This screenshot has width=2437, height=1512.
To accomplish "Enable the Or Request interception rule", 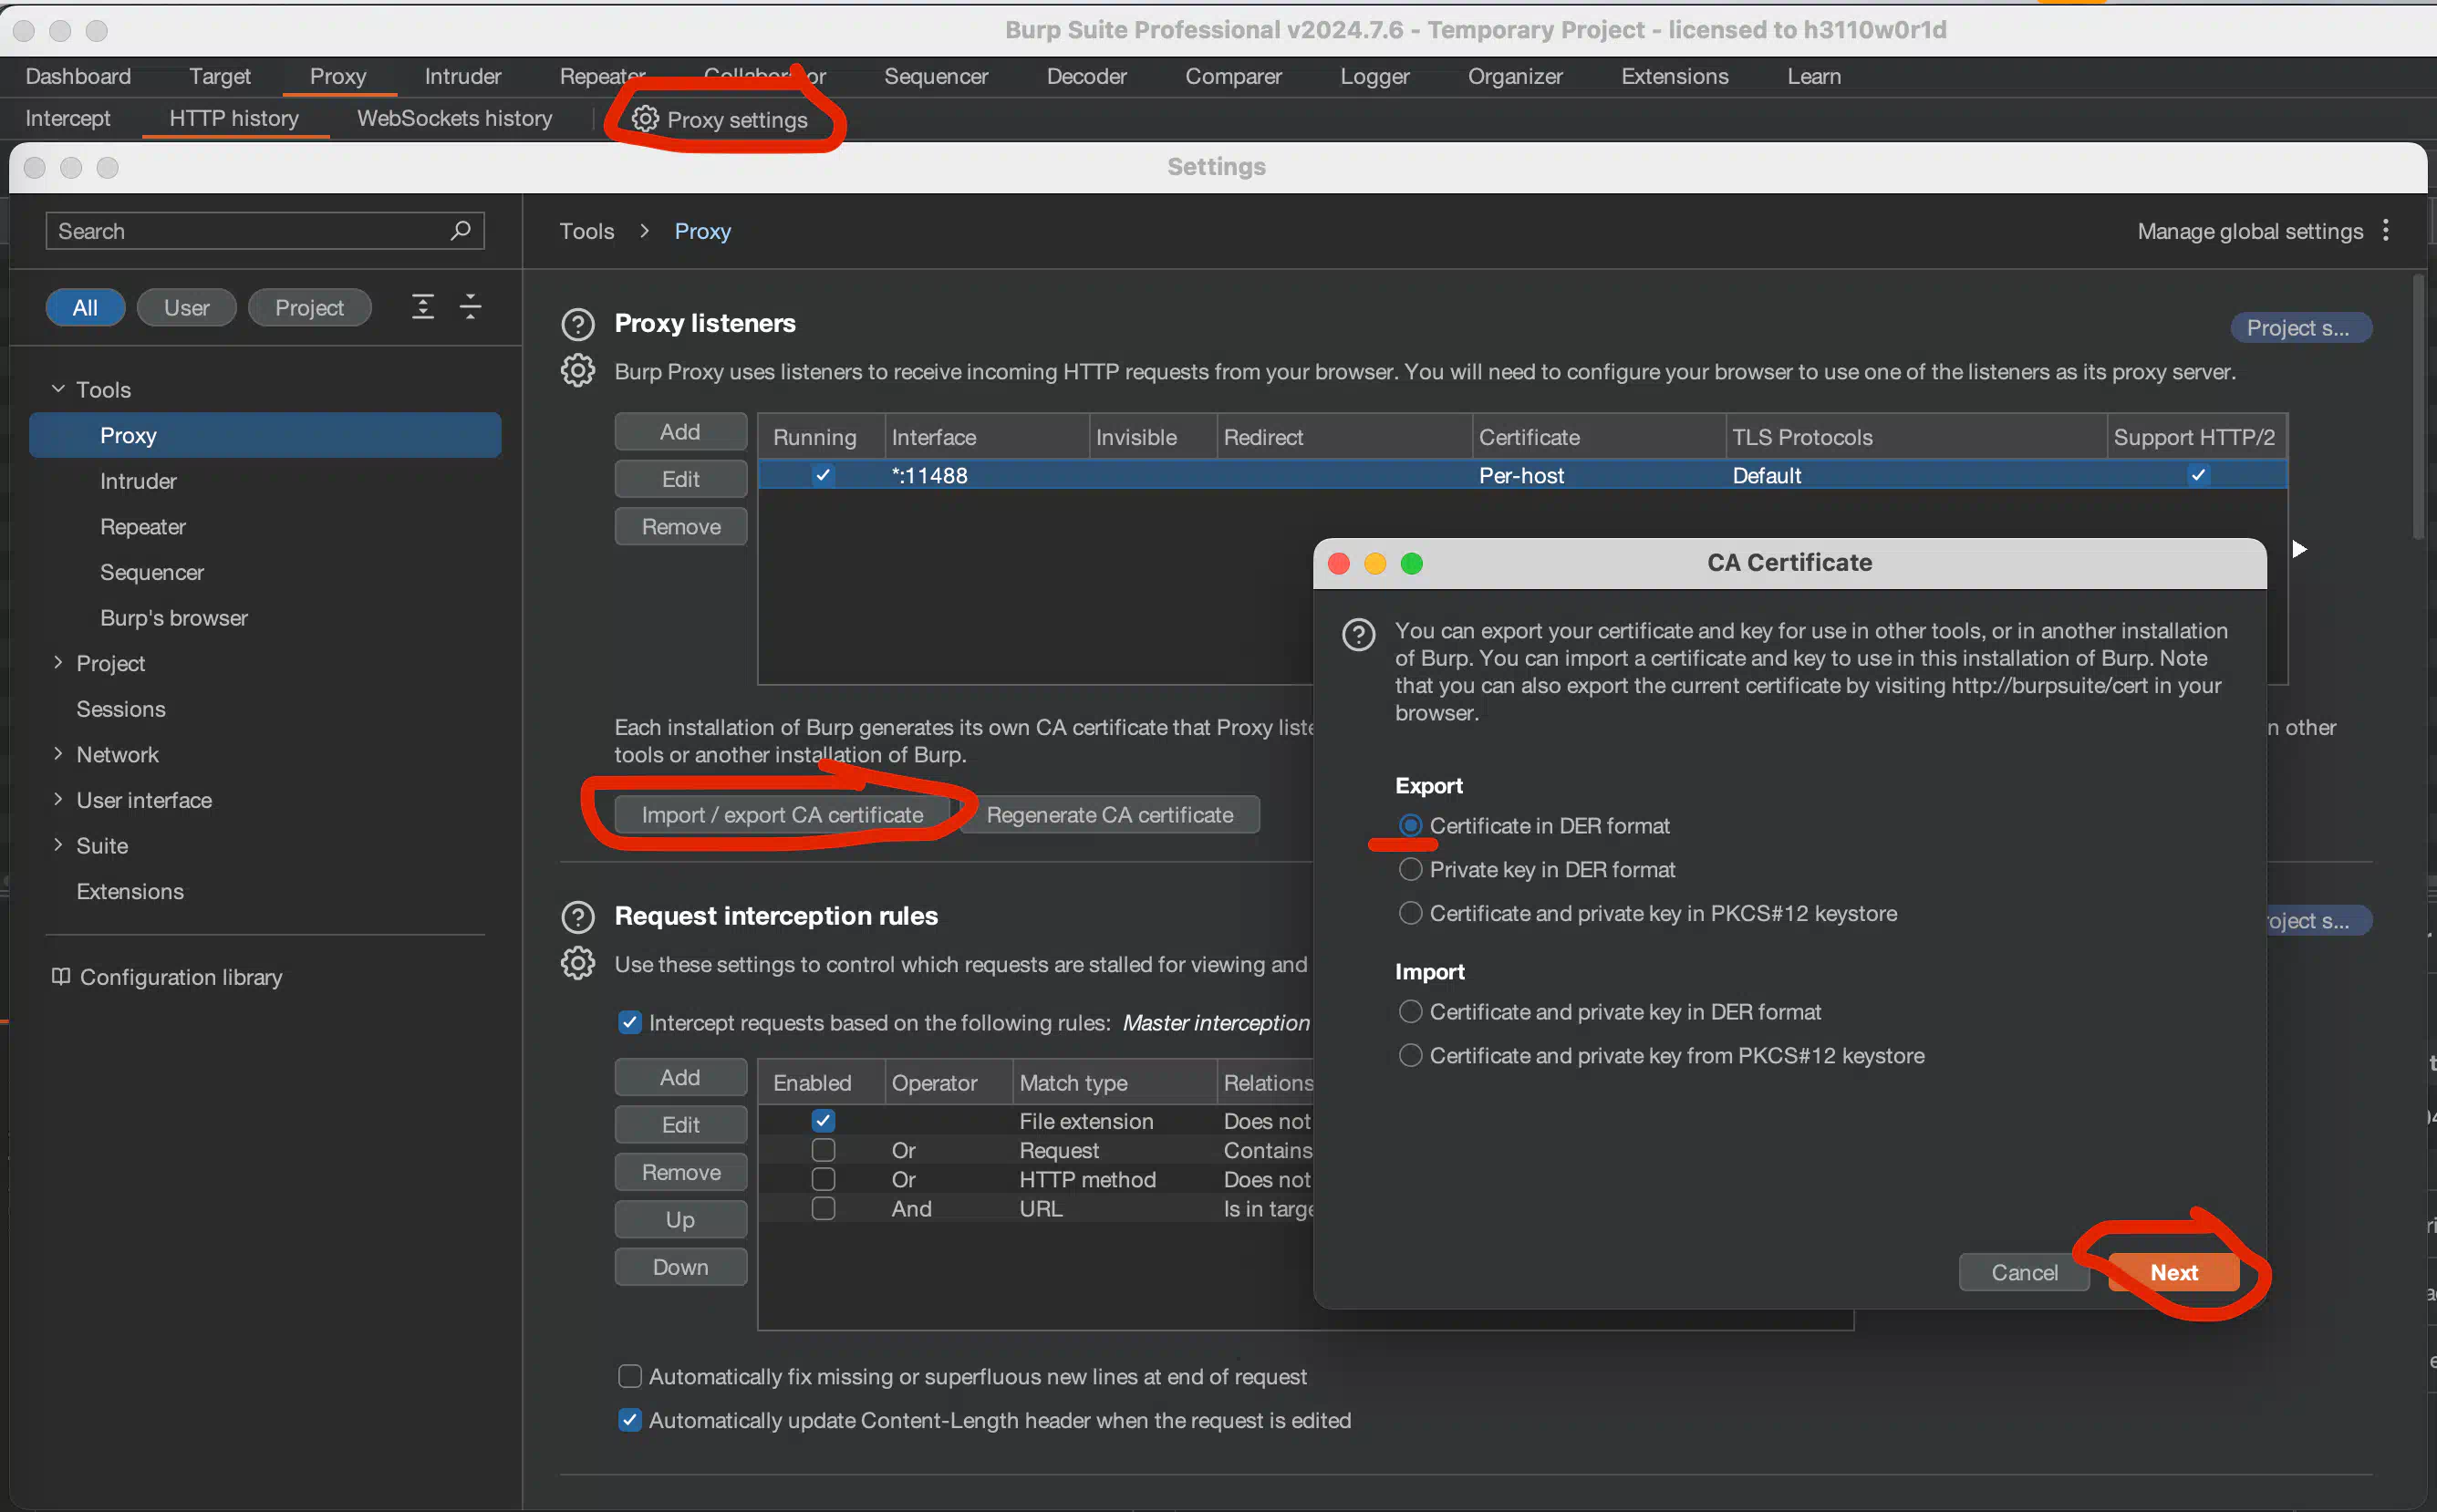I will [x=823, y=1150].
